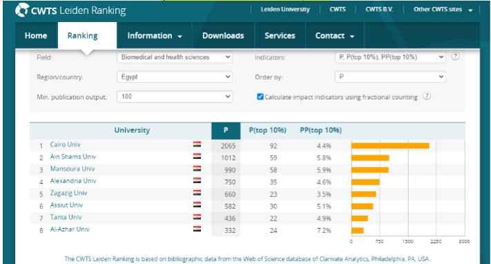
Task: Click the P value 750
Action: click(230, 182)
